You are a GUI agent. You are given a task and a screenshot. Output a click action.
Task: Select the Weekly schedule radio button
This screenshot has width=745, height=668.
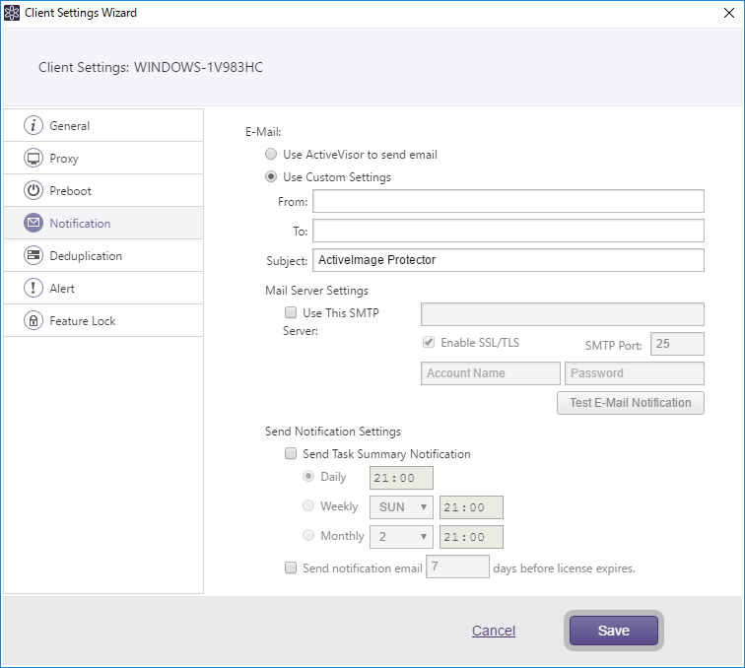point(308,505)
